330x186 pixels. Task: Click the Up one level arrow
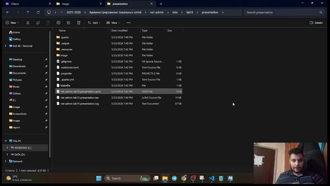[28, 12]
